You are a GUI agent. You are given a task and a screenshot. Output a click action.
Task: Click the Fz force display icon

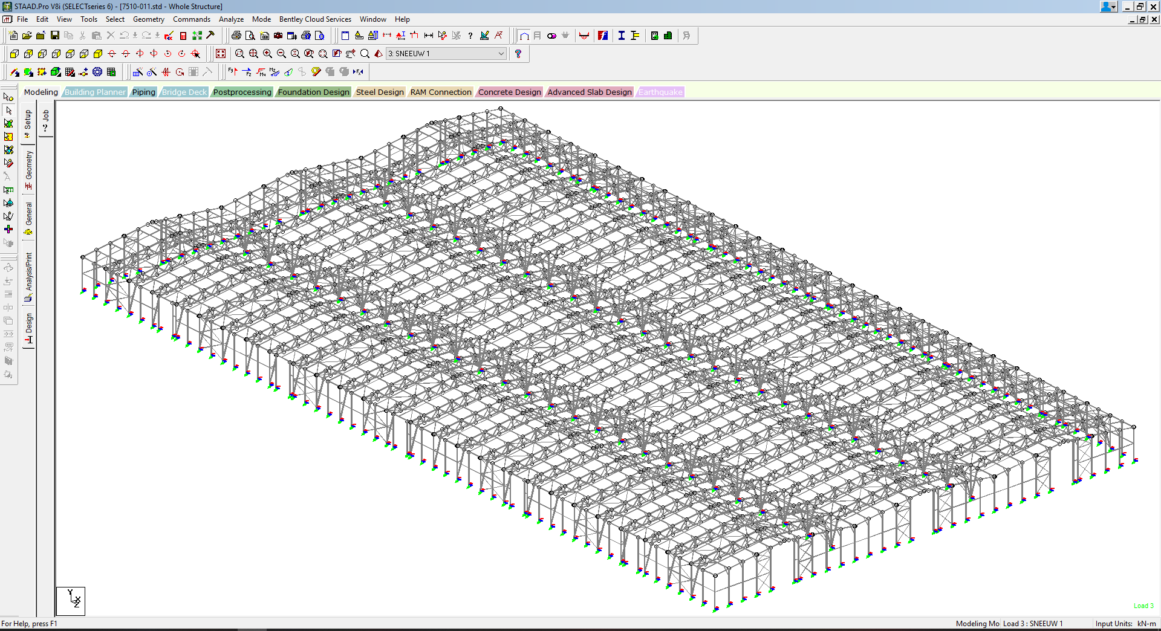247,72
